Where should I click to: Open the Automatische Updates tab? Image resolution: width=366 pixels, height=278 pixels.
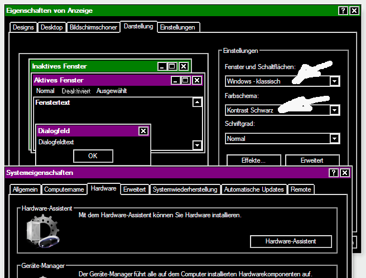coord(254,189)
